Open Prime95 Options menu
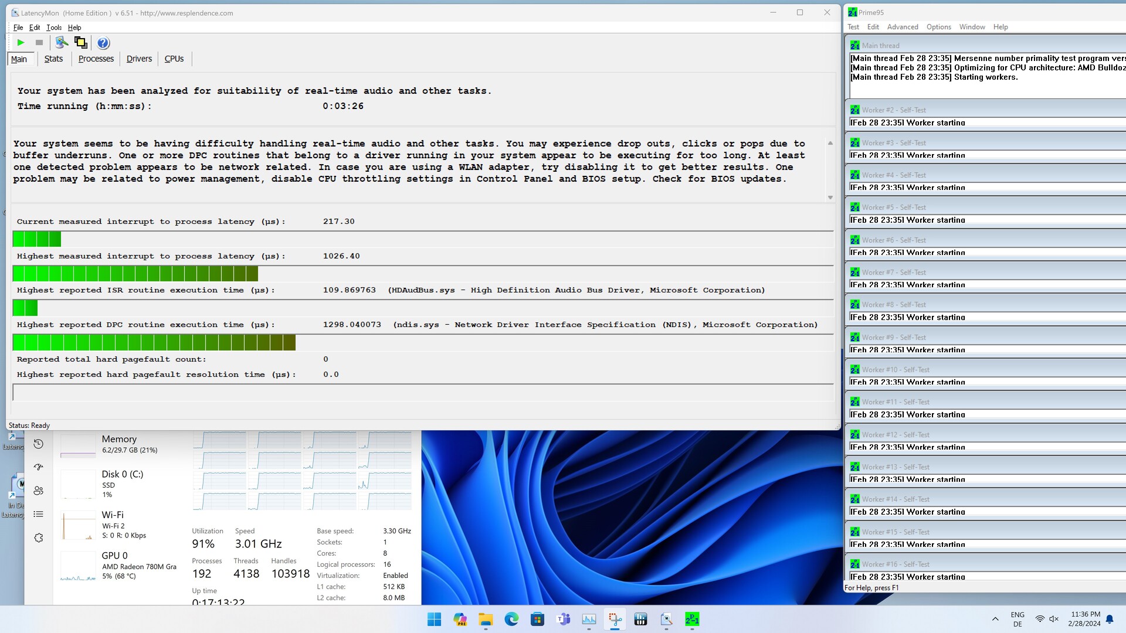Screen dimensions: 1126x633 938,27
